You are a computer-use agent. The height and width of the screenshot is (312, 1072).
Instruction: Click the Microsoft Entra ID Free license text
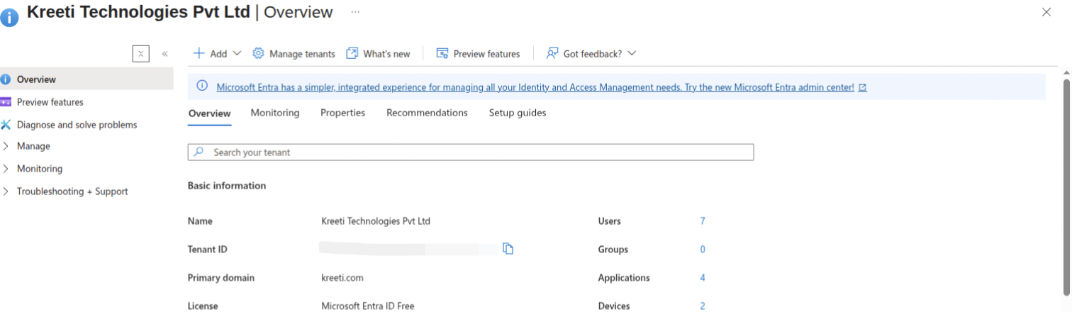pyautogui.click(x=367, y=306)
